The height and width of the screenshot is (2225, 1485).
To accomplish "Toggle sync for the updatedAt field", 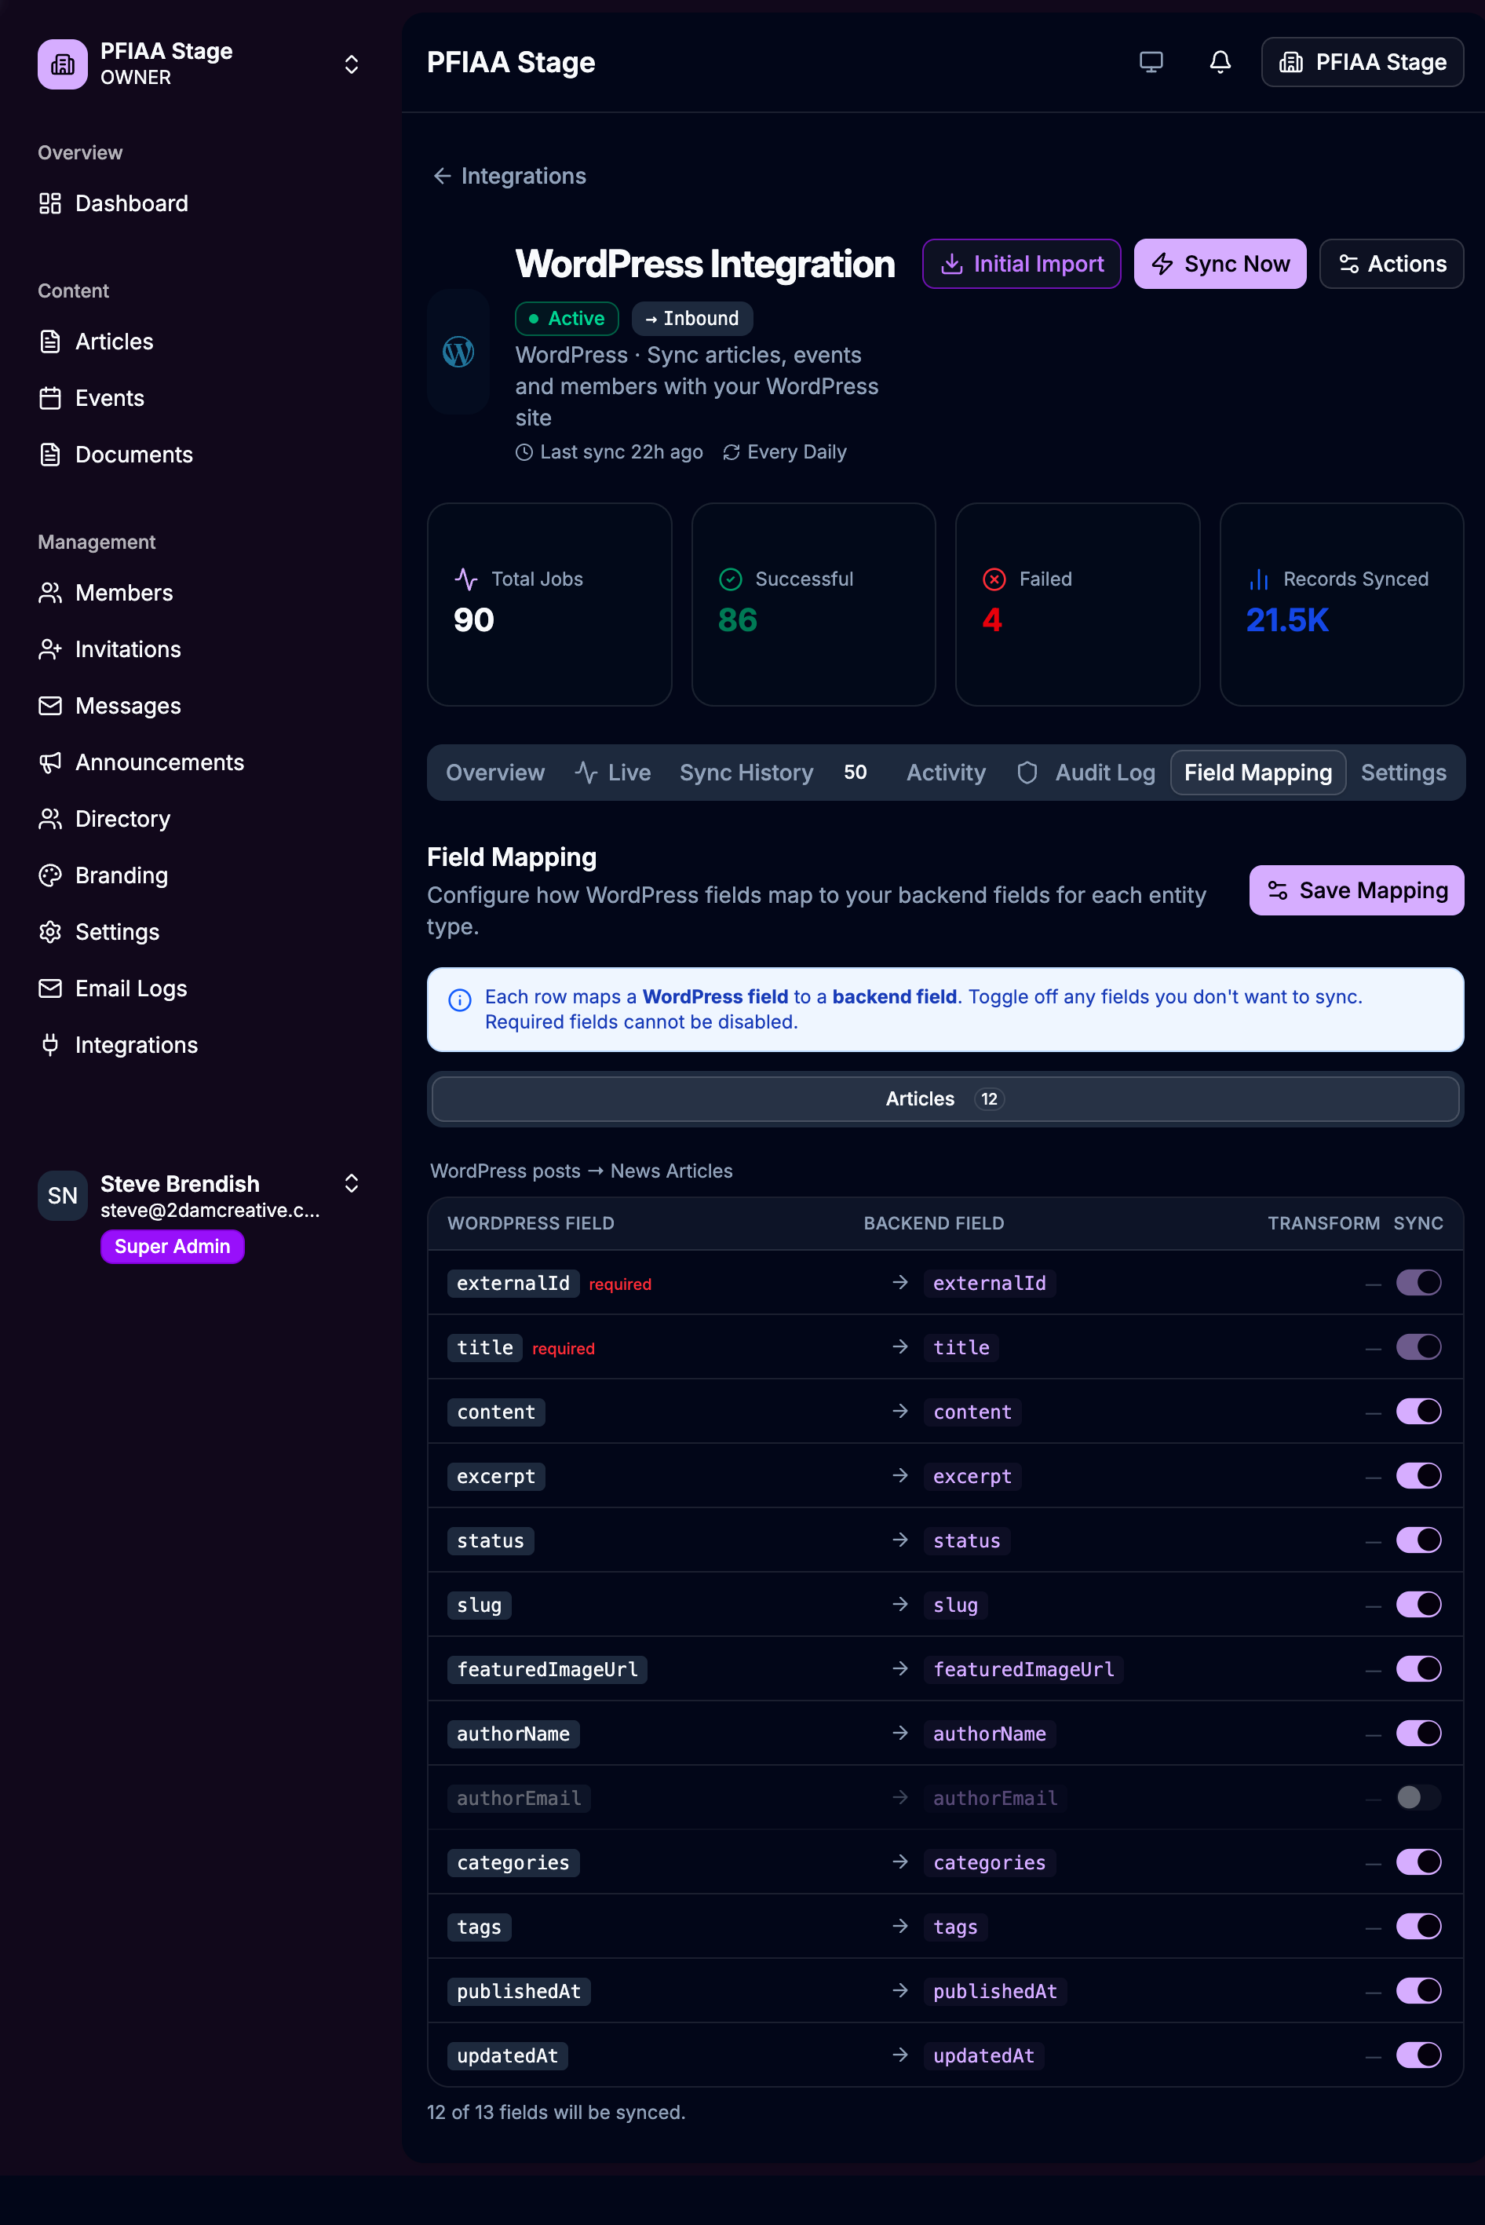I will (1417, 2055).
